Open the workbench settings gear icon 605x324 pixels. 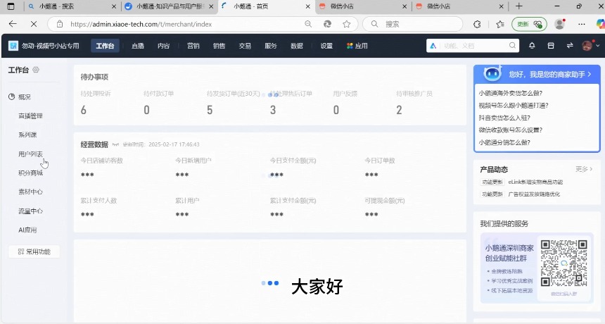click(x=36, y=70)
